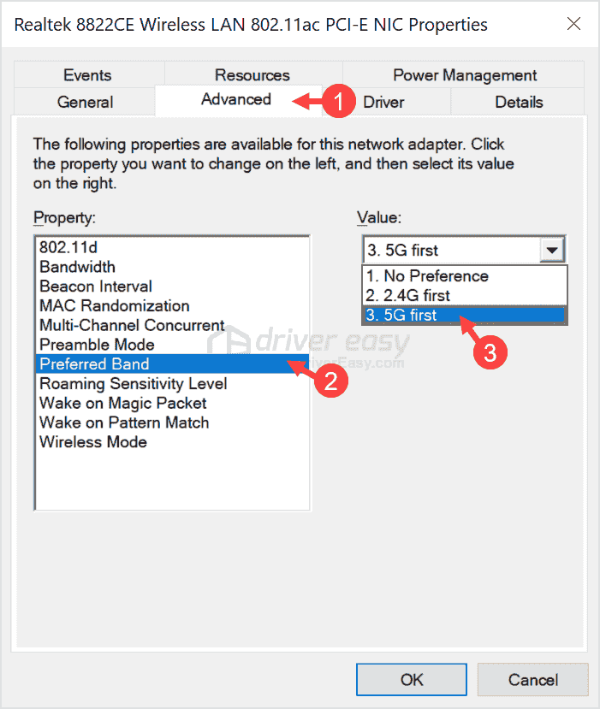This screenshot has width=600, height=709.
Task: Confirm settings with the OK button
Action: pyautogui.click(x=411, y=679)
